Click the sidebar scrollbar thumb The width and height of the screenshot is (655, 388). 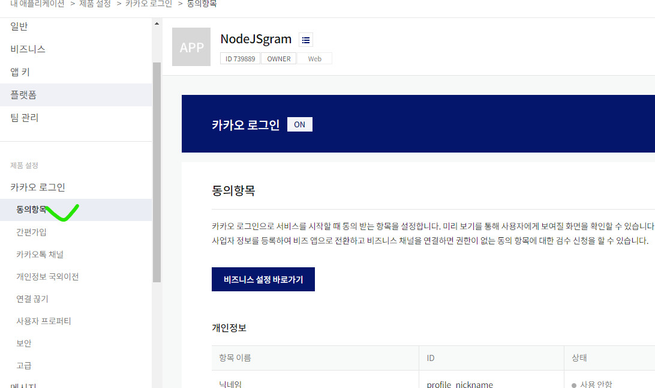click(x=157, y=172)
